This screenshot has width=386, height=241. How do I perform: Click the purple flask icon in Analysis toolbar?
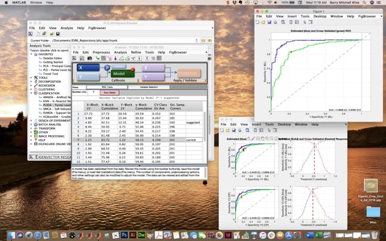click(x=115, y=58)
